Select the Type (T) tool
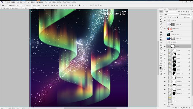The height and width of the screenshot is (109, 193). click(161, 50)
